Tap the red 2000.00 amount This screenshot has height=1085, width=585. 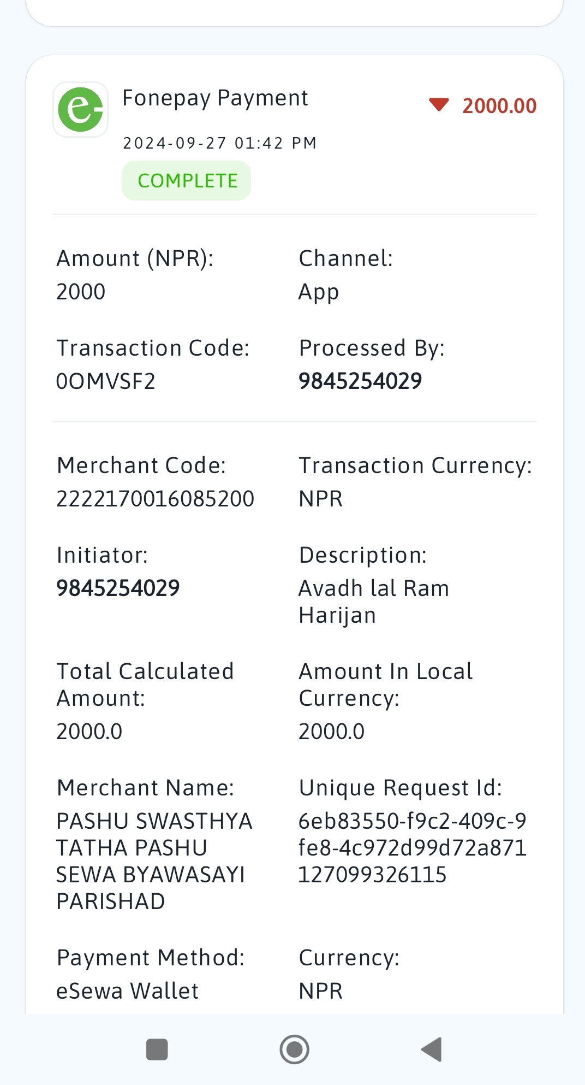pyautogui.click(x=499, y=105)
